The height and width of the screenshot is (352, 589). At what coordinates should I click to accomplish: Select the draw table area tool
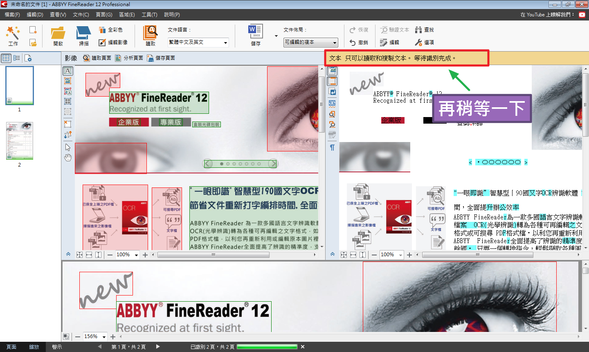point(68,101)
